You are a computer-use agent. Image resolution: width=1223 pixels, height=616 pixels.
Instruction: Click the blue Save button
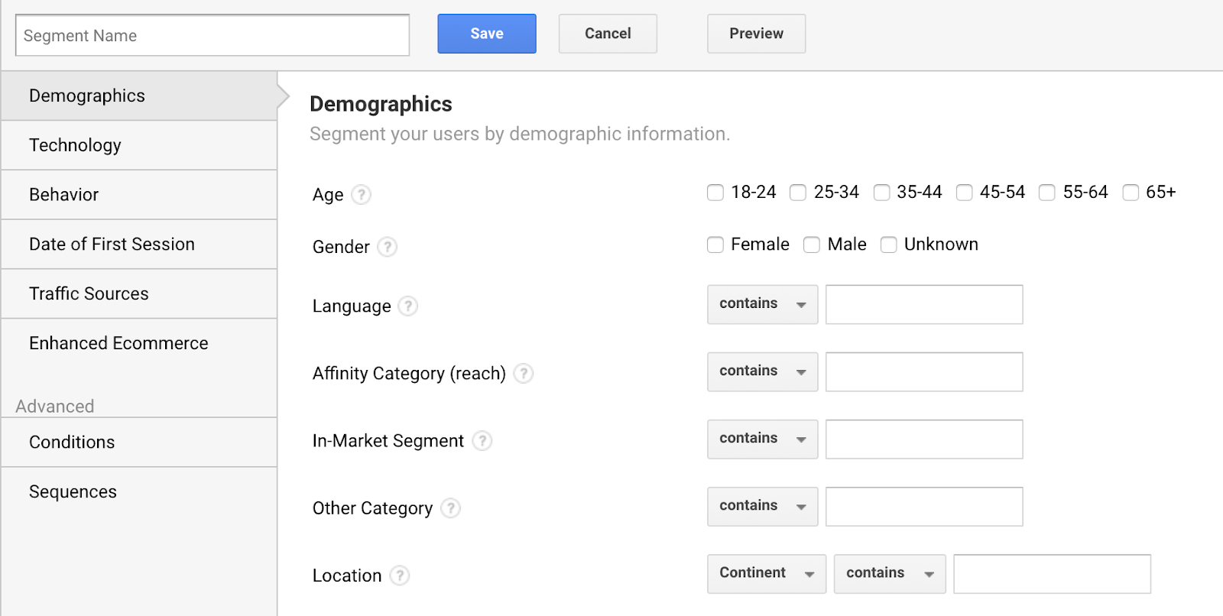[487, 34]
